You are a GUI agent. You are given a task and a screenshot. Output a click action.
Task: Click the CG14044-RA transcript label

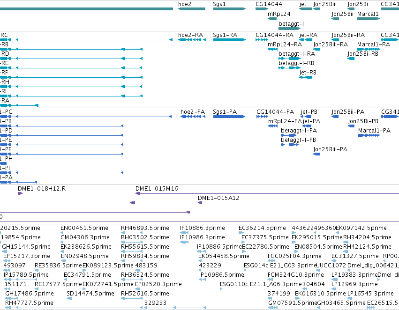click(x=275, y=35)
